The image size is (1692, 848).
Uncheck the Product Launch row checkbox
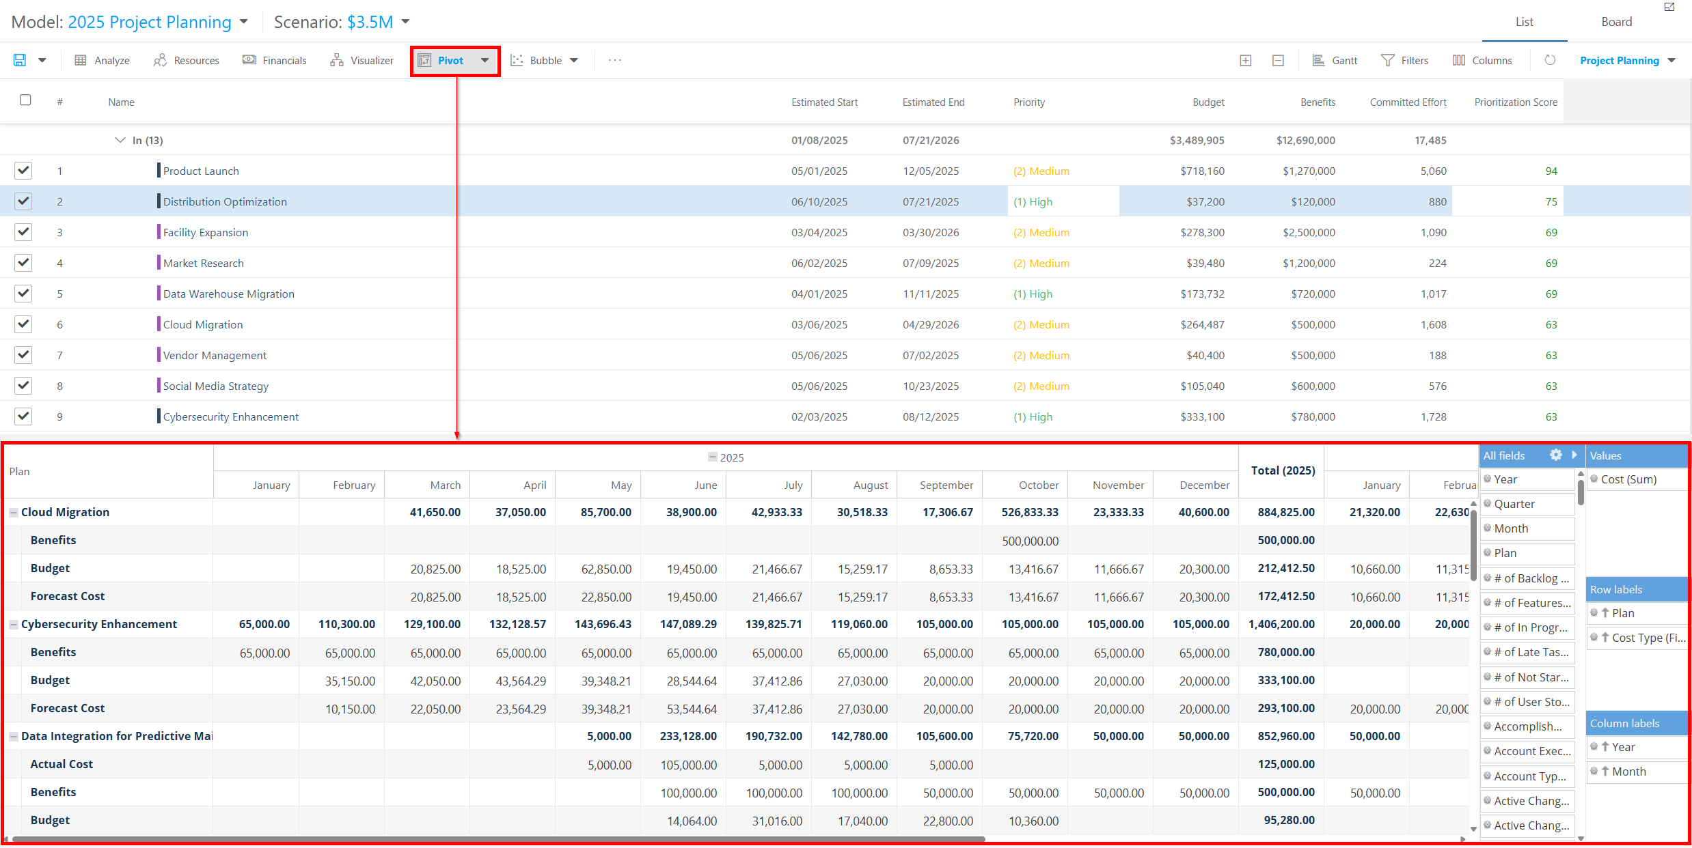[x=23, y=170]
